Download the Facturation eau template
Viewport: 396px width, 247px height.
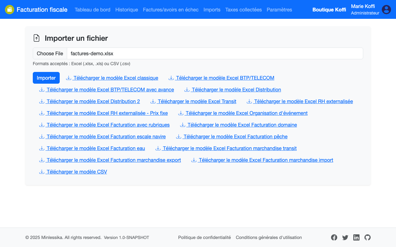92,148
